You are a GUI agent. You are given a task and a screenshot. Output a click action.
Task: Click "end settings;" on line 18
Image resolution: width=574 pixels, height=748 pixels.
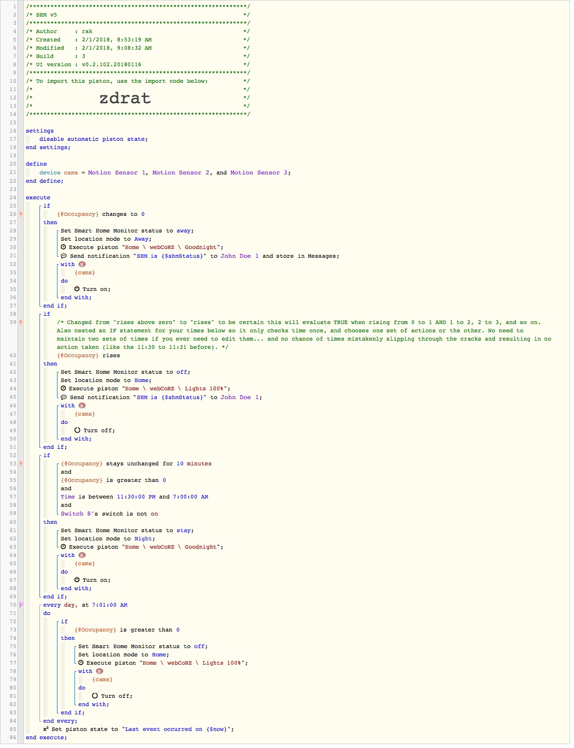[x=48, y=148]
